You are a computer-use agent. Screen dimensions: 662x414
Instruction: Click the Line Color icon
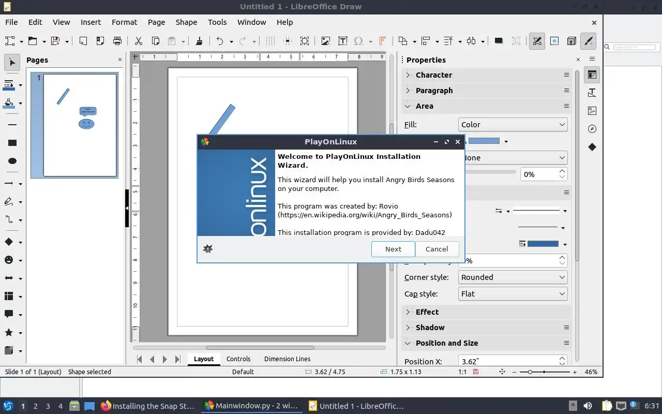click(9, 85)
